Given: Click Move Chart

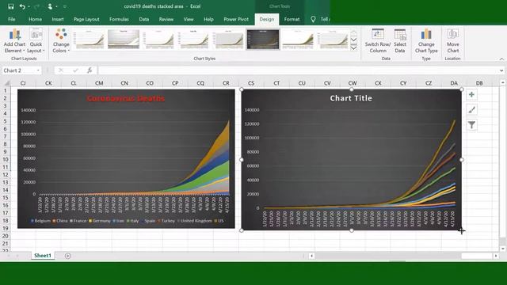Looking at the screenshot, I should (452, 40).
